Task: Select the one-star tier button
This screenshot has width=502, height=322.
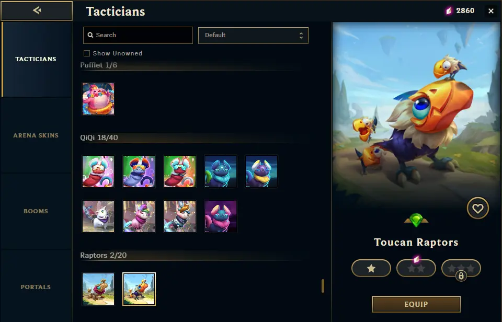Action: click(371, 268)
